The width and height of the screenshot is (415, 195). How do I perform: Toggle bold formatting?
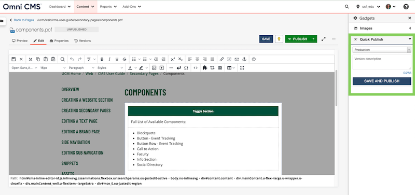click(x=102, y=59)
